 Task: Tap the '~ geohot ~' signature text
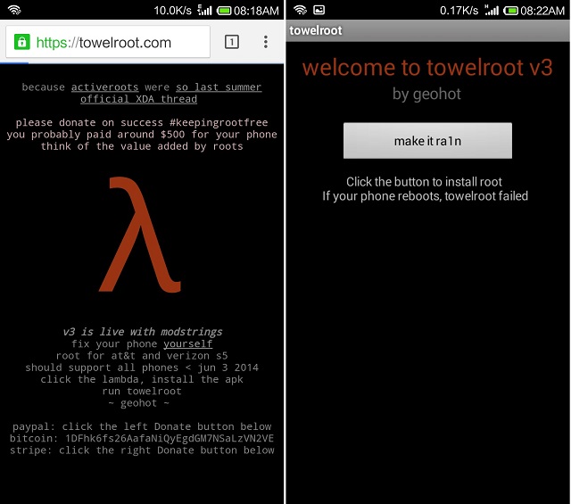pos(139,403)
